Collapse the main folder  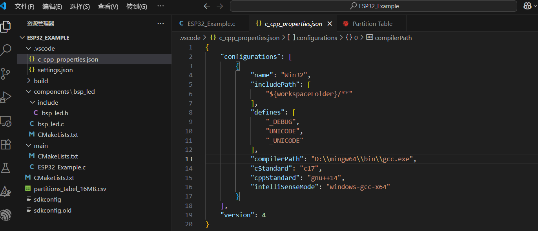tap(94, 146)
